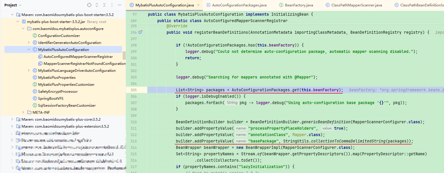Click the override gutter icon on line 296
This screenshot has height=173, width=444.
(x=140, y=32)
